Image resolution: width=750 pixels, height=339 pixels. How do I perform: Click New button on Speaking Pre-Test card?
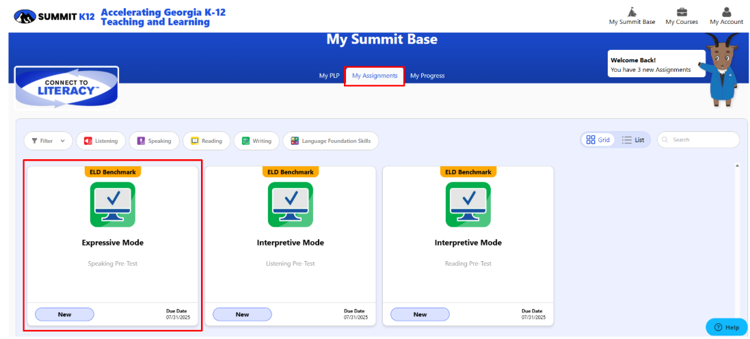coord(64,314)
